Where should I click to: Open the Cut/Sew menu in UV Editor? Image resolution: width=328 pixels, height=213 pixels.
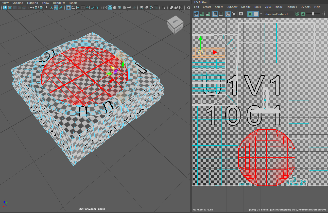pos(232,7)
